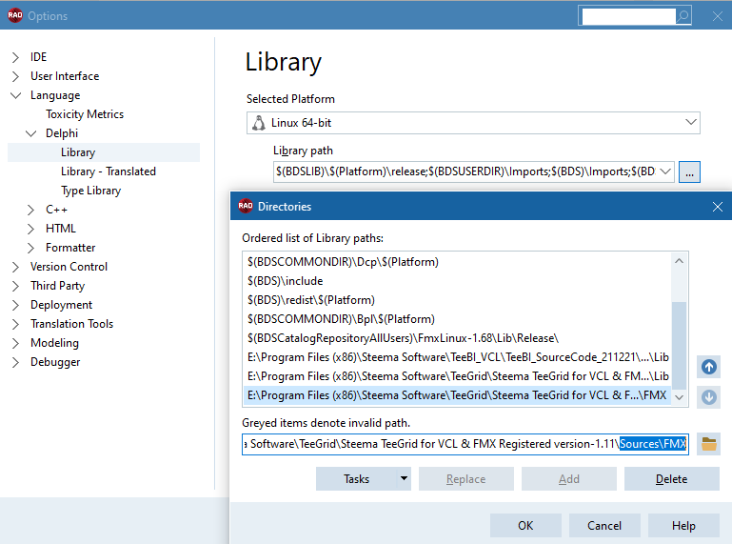This screenshot has width=732, height=544.
Task: Expand the User Interface tree node
Action: click(15, 76)
